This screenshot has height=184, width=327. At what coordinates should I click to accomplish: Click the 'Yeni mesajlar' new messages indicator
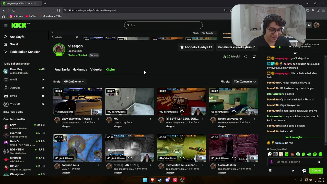pyautogui.click(x=294, y=137)
